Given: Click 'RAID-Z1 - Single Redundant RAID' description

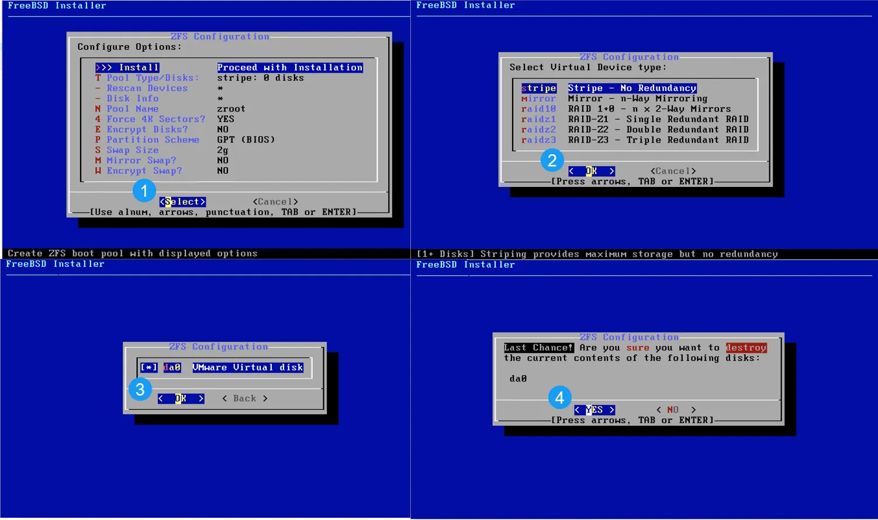Looking at the screenshot, I should (658, 119).
